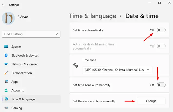Click the Apps icon in sidebar
173x112 pixels.
[6, 82]
